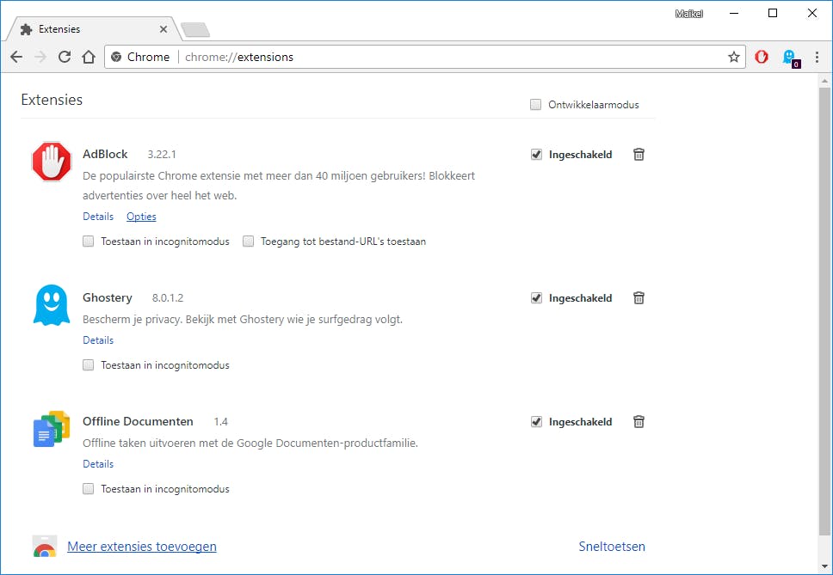Viewport: 833px width, 575px height.
Task: Remove AdBlock using its trash icon
Action: [x=639, y=155]
